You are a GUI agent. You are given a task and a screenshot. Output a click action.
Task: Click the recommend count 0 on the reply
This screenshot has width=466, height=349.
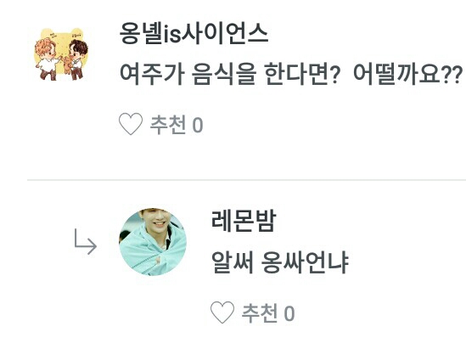tap(289, 313)
